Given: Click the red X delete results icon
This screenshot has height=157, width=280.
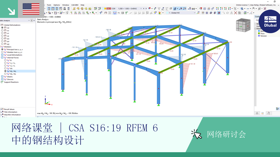Looking at the screenshot, I should click(x=236, y=13).
